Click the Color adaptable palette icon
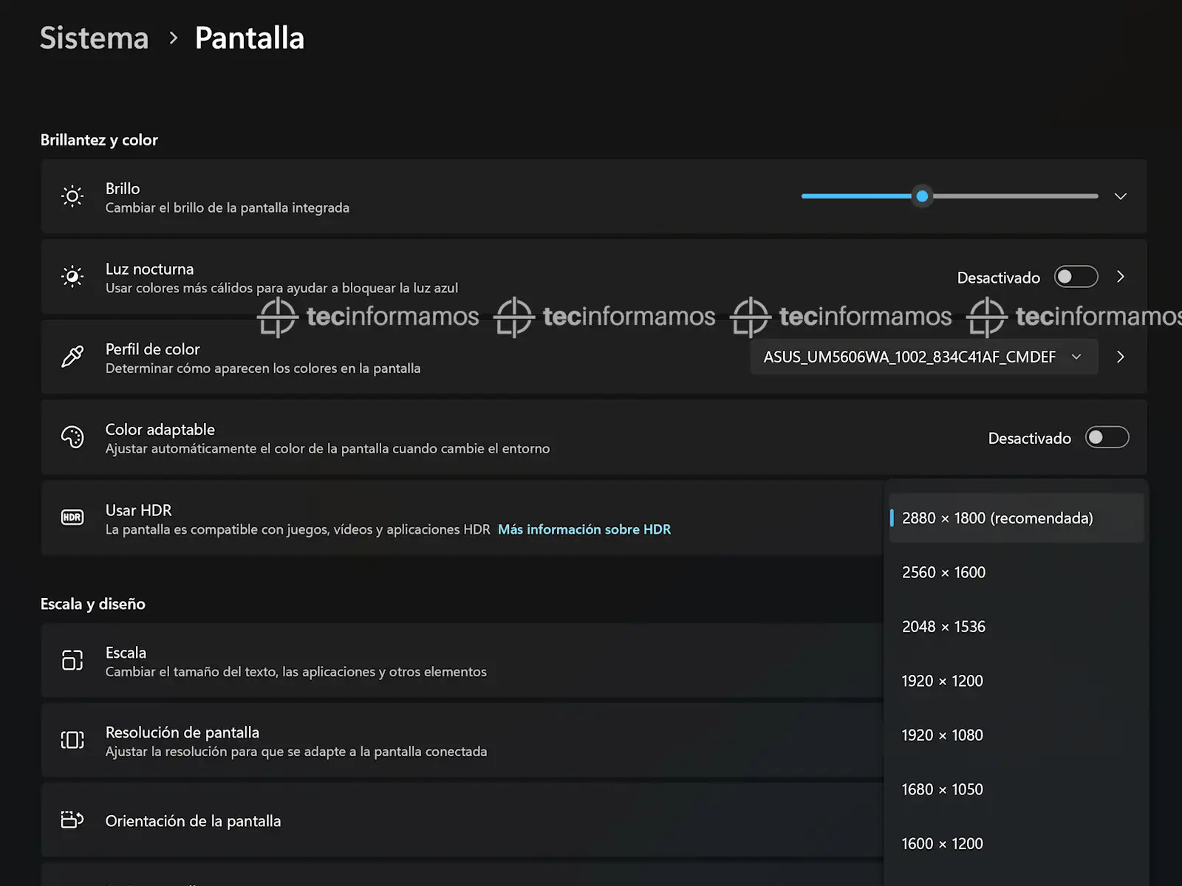Screen dimensions: 1182x886 [x=72, y=437]
